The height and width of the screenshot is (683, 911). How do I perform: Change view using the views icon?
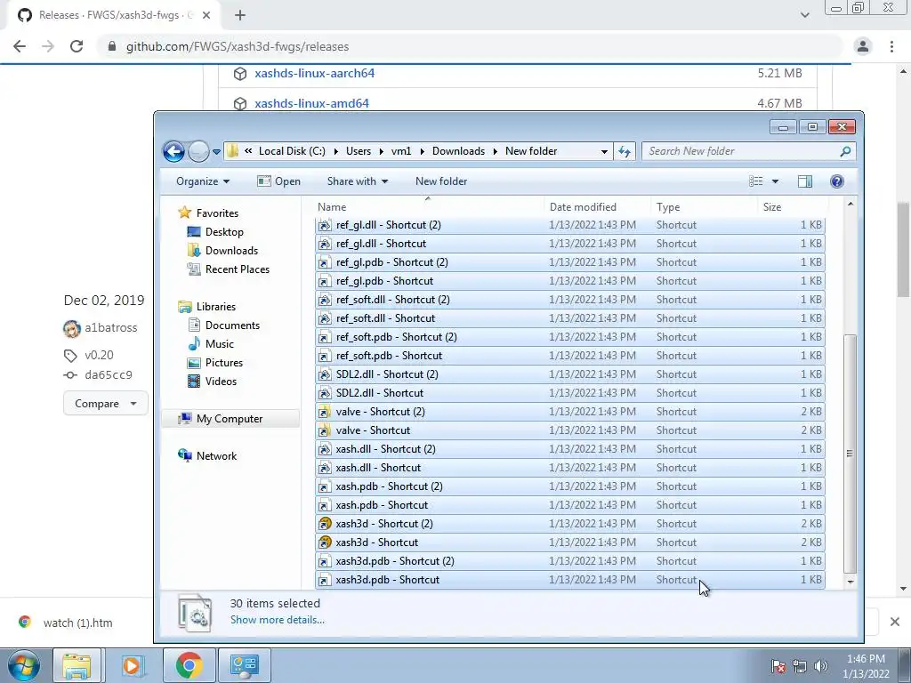[756, 181]
